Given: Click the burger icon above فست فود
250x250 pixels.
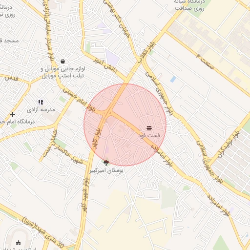Looking at the screenshot, I should pyautogui.click(x=149, y=128).
